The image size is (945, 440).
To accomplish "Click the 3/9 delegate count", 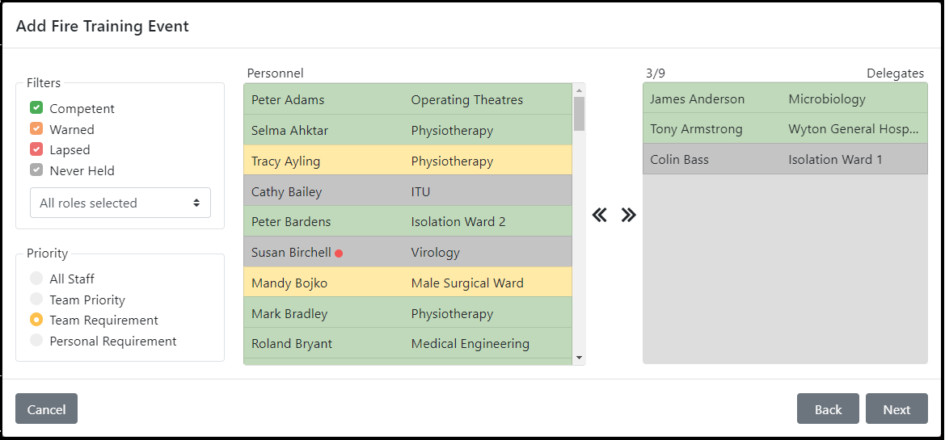I will coord(655,73).
